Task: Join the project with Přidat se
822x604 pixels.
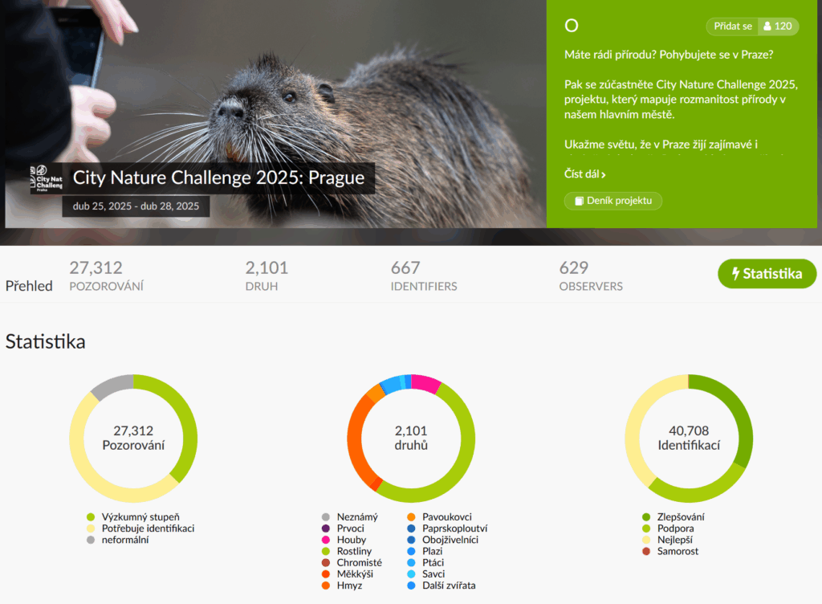Action: pyautogui.click(x=732, y=27)
